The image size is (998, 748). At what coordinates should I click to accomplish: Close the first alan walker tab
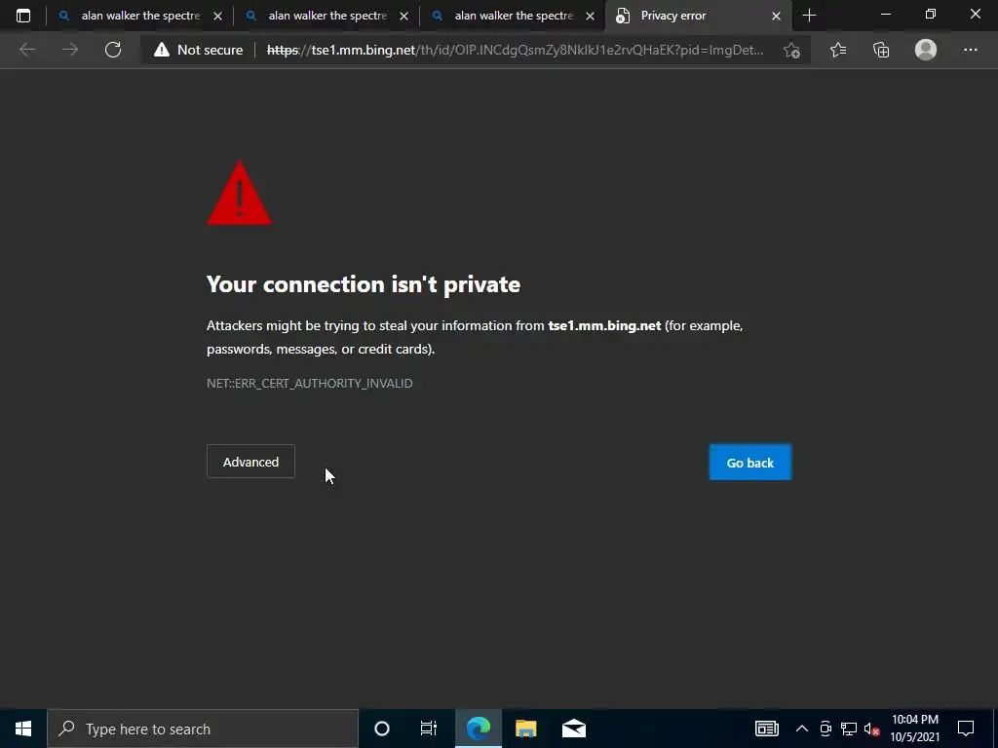tap(217, 16)
